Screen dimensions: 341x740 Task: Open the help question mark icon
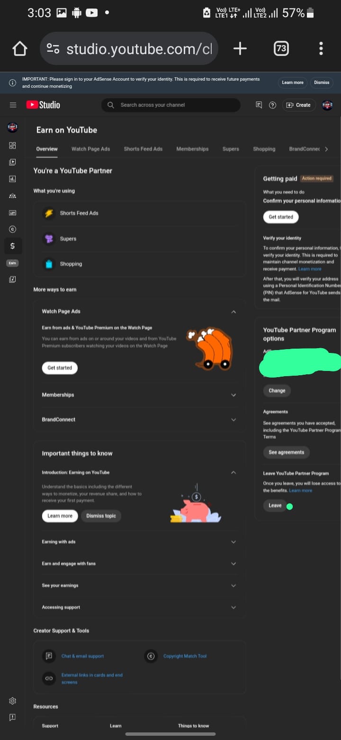(272, 105)
